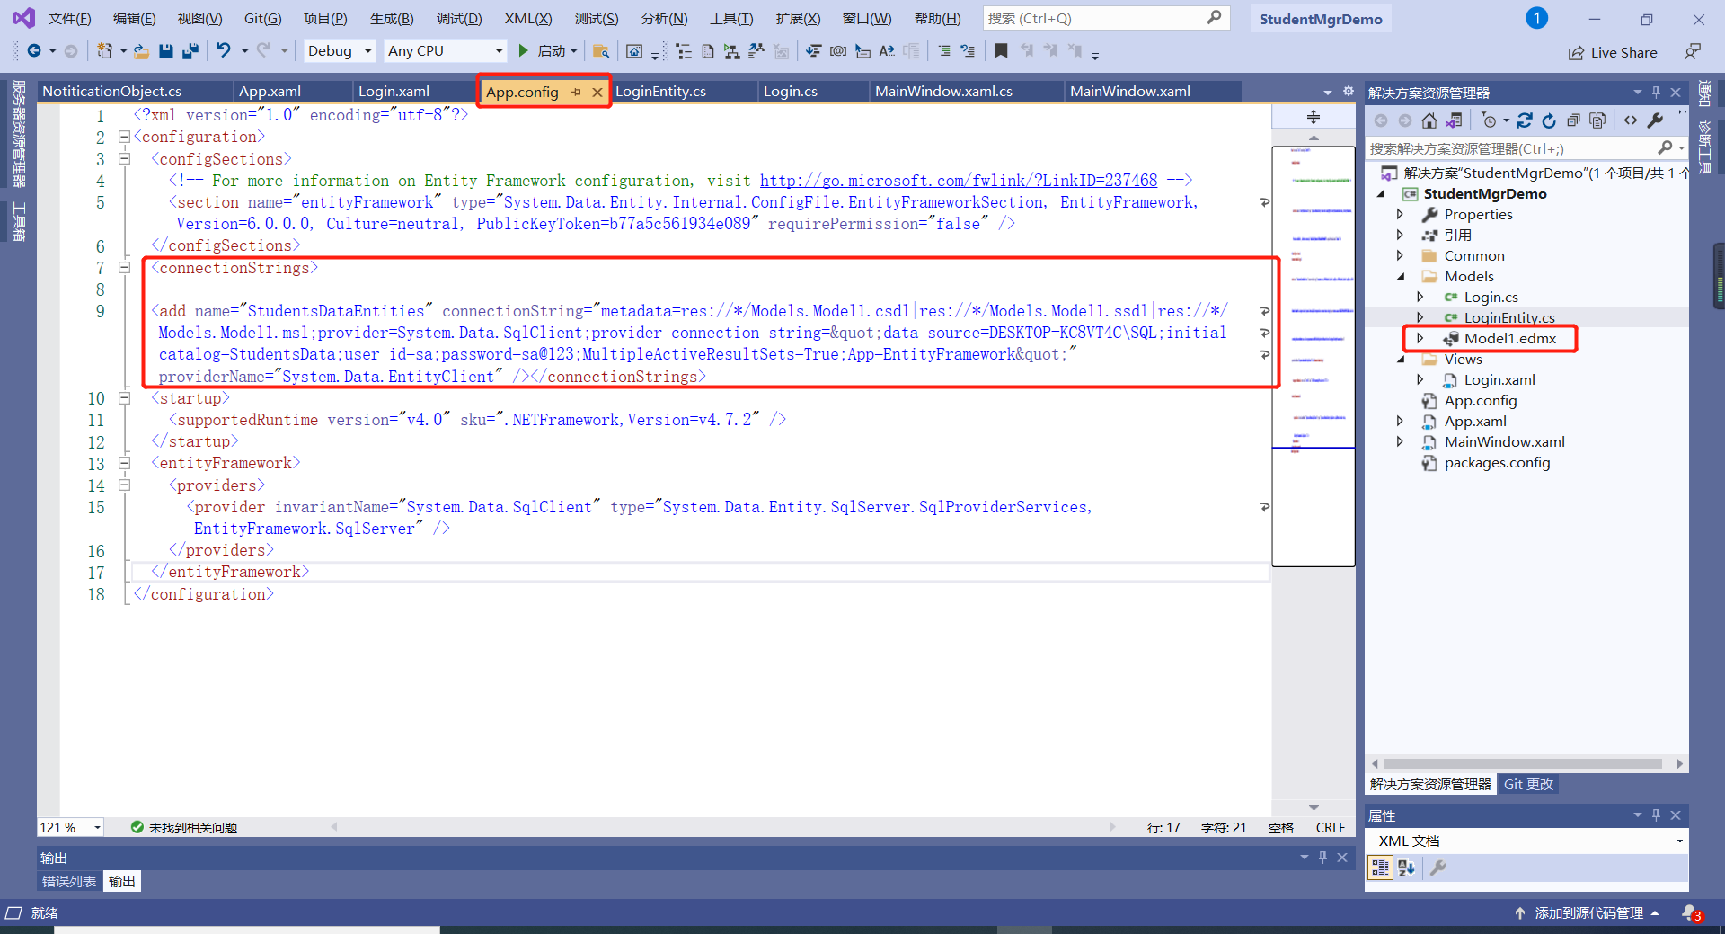Refresh the Solution Explorer

click(x=1549, y=120)
